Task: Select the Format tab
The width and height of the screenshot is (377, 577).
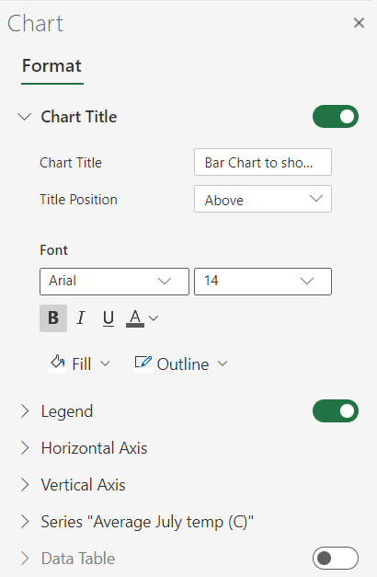Action: pos(52,66)
